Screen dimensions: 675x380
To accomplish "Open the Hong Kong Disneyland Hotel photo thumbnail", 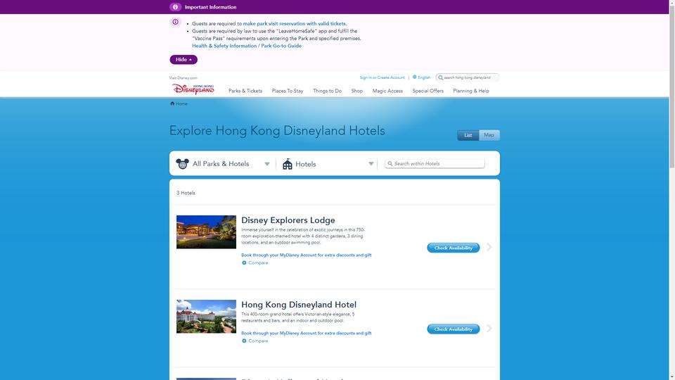I will [206, 316].
